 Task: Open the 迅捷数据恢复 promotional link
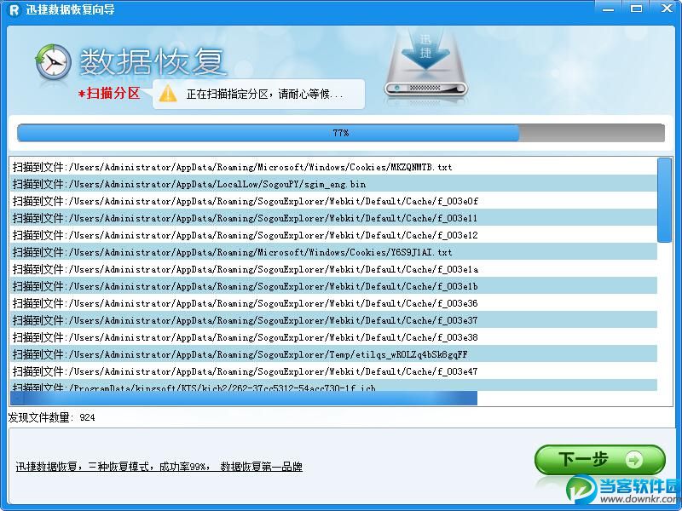tap(159, 467)
